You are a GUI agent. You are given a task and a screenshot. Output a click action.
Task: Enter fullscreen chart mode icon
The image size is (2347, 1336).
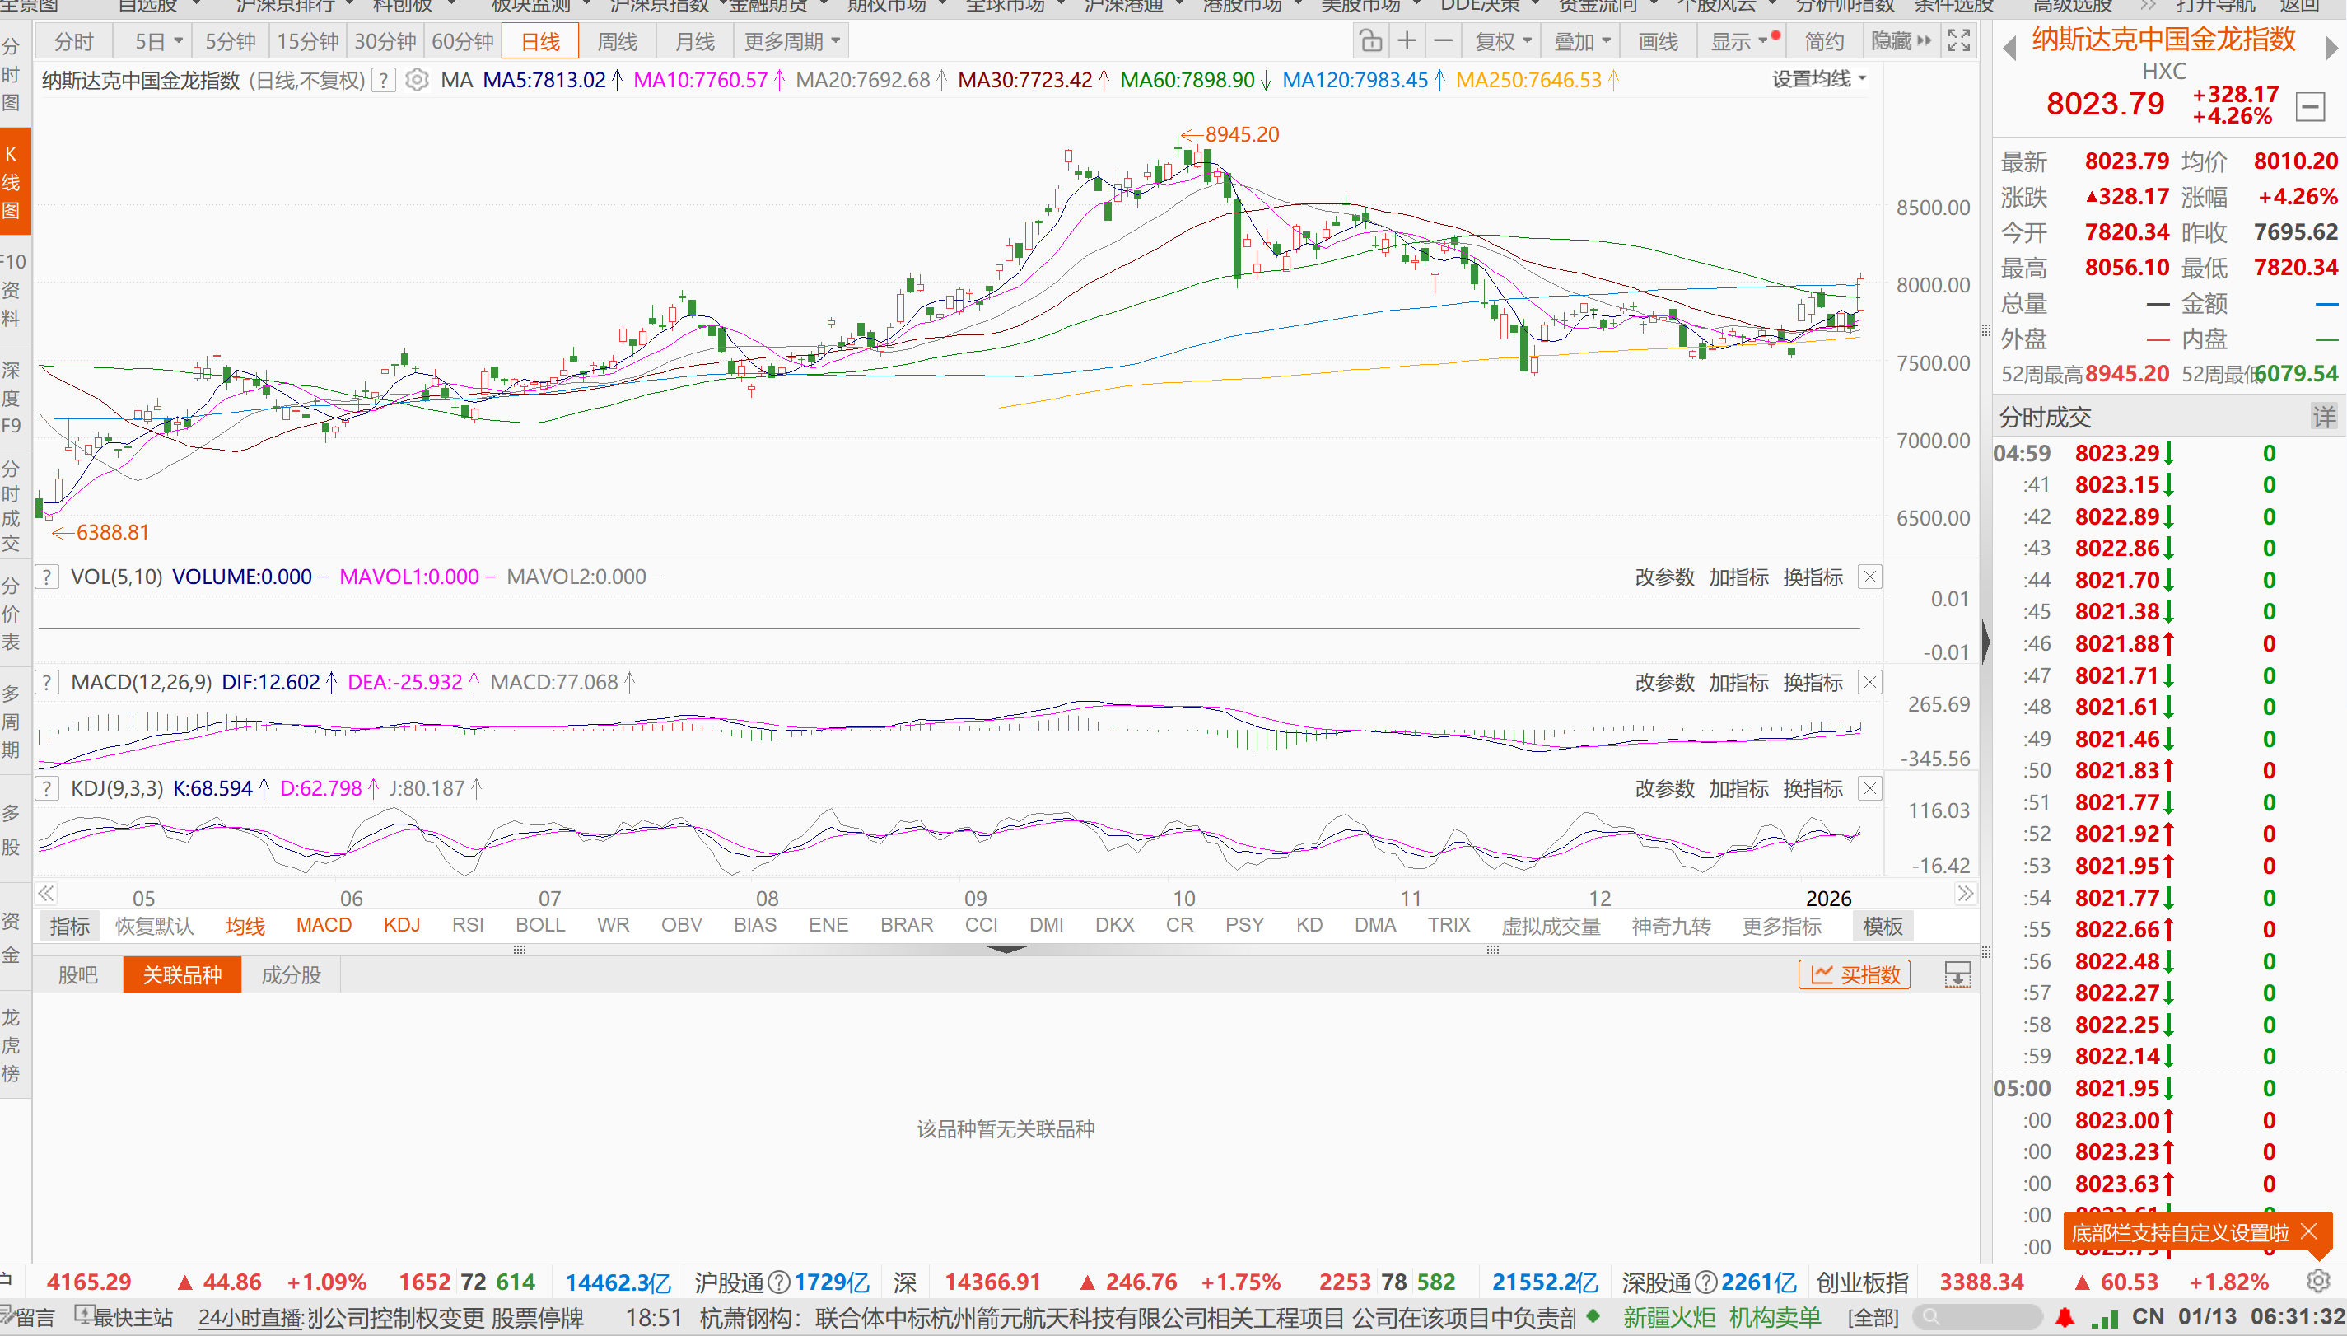click(1959, 41)
